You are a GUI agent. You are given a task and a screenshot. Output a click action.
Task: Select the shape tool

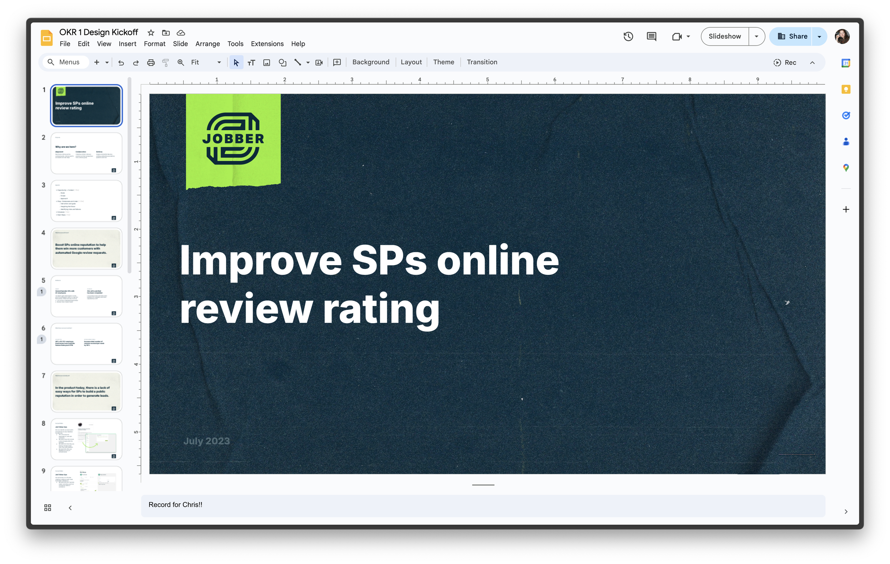point(282,62)
